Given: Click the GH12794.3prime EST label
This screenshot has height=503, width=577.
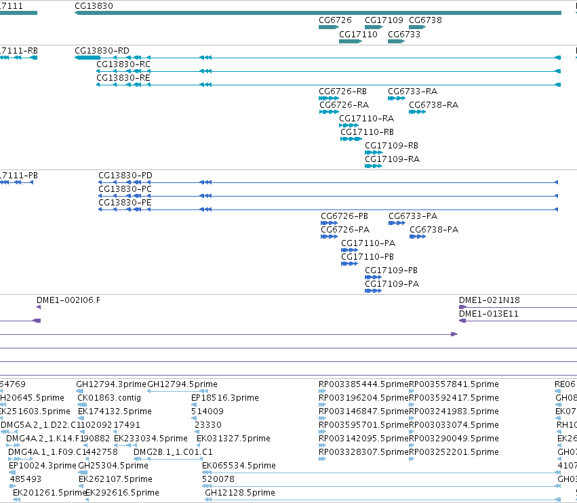Looking at the screenshot, I should [111, 384].
